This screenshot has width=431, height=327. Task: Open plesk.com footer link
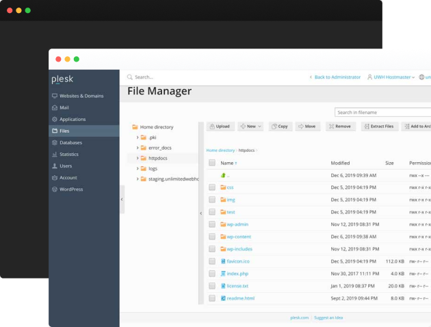tap(300, 317)
